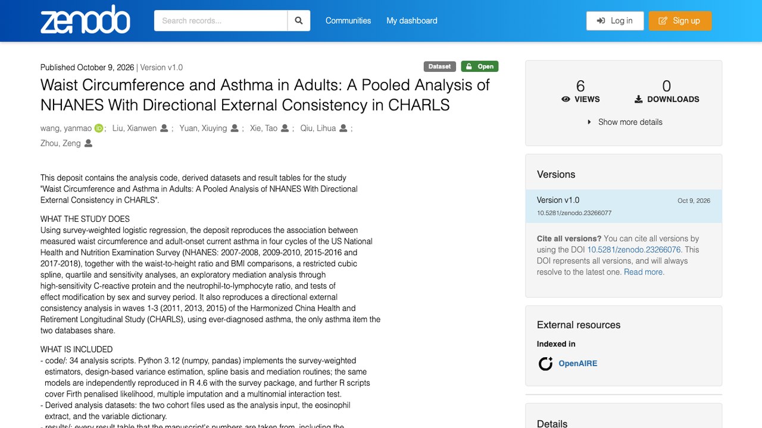Open the OpenAIRE link
This screenshot has height=428, width=762.
click(577, 363)
